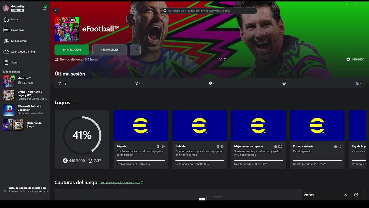
Task: Open the Primera victoria achievement card
Action: 317,140
